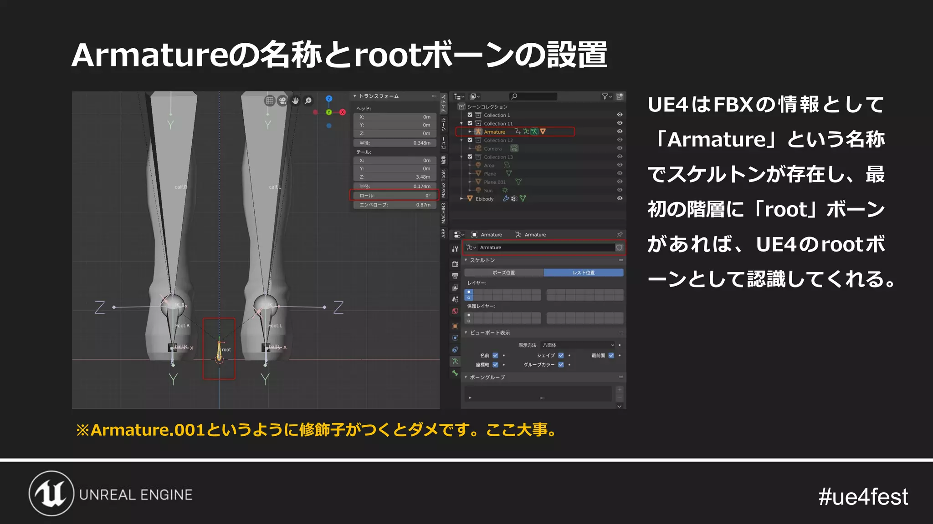Open Object Constraints properties tab icon
This screenshot has height=524, width=933.
(455, 350)
